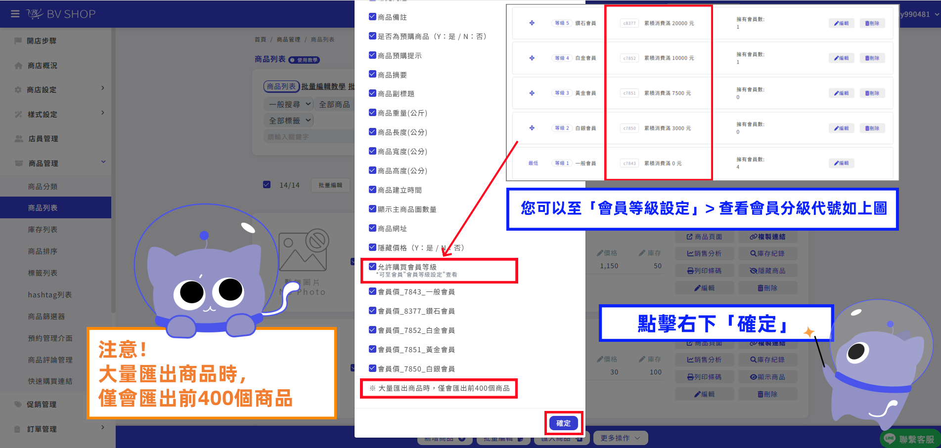Toggle the select-all checkbox beside 14/14
The image size is (941, 448).
click(267, 185)
